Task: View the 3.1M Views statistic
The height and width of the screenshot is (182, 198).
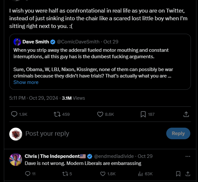Action: 73,98
